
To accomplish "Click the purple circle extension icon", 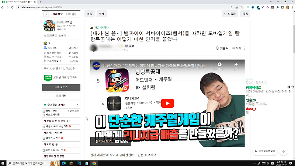I will pyautogui.click(x=268, y=7).
